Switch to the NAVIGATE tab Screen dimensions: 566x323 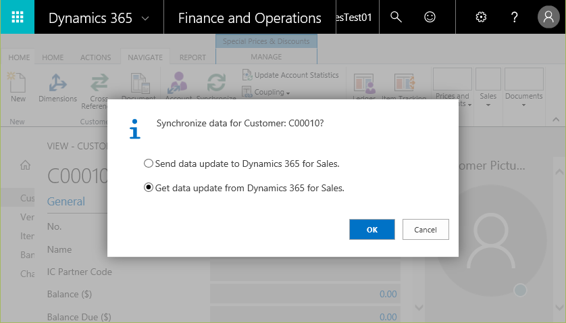(145, 57)
